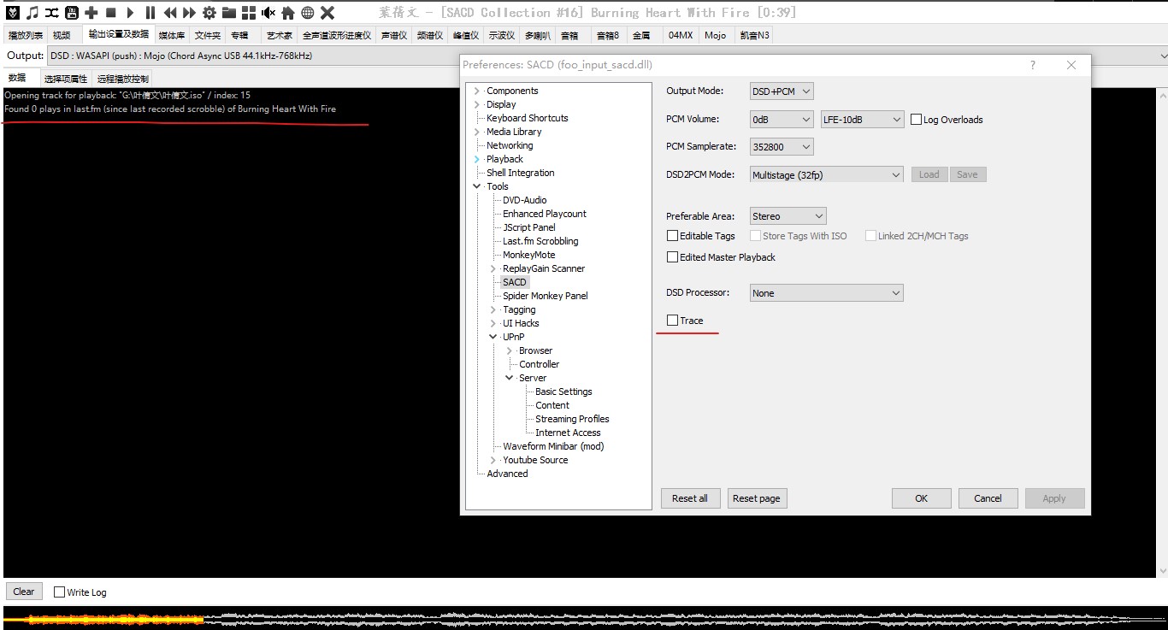
Task: Click the globe icon in toolbar
Action: click(x=307, y=13)
